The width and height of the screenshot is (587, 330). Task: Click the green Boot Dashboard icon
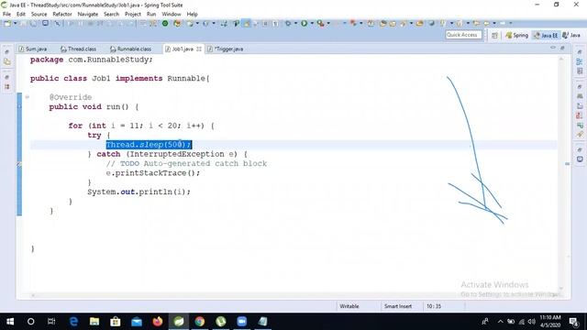(165, 24)
